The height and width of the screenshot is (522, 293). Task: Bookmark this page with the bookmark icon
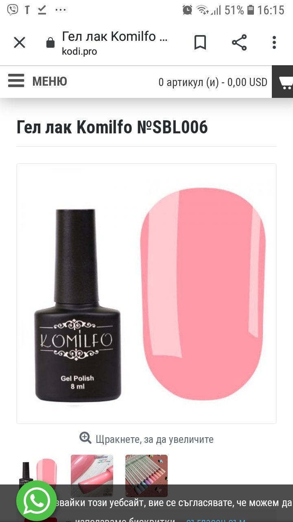[200, 42]
